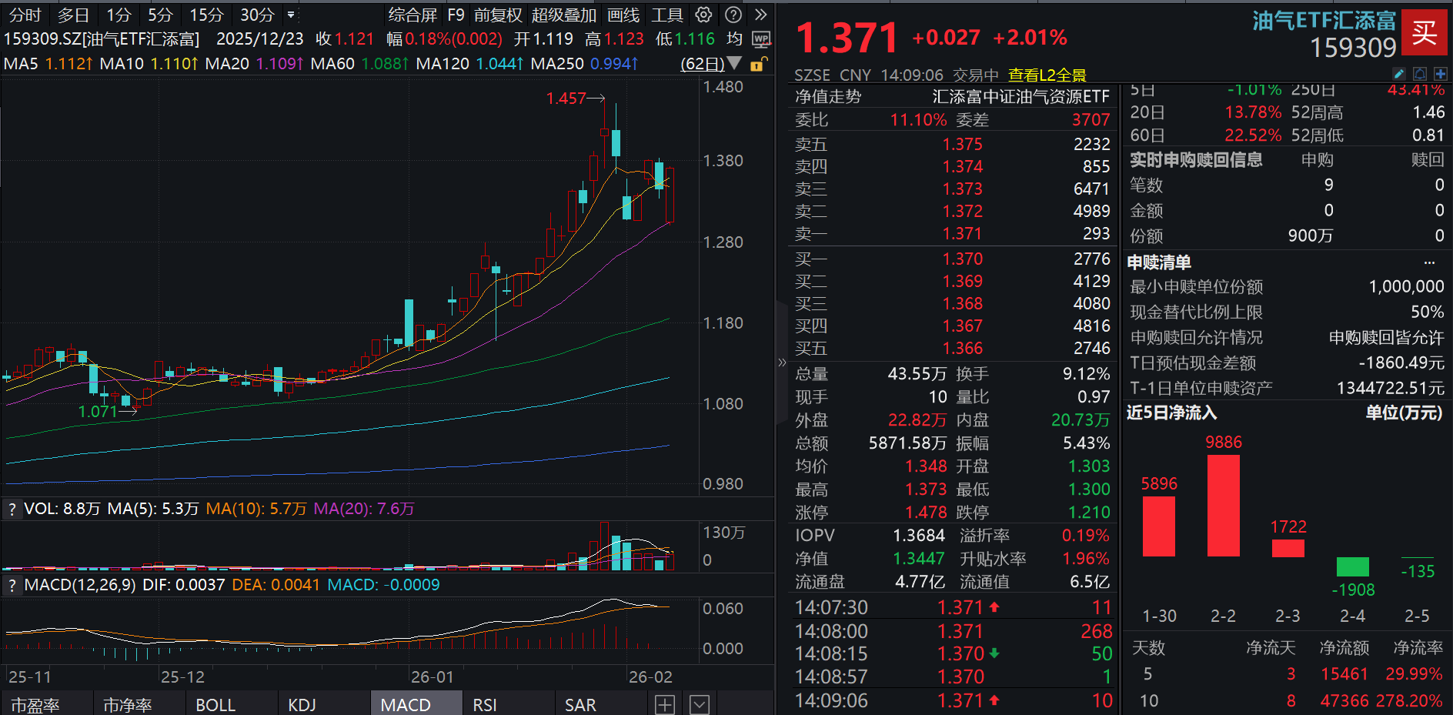
Task: Click the WP monitor icon near the price bar
Action: (x=761, y=40)
